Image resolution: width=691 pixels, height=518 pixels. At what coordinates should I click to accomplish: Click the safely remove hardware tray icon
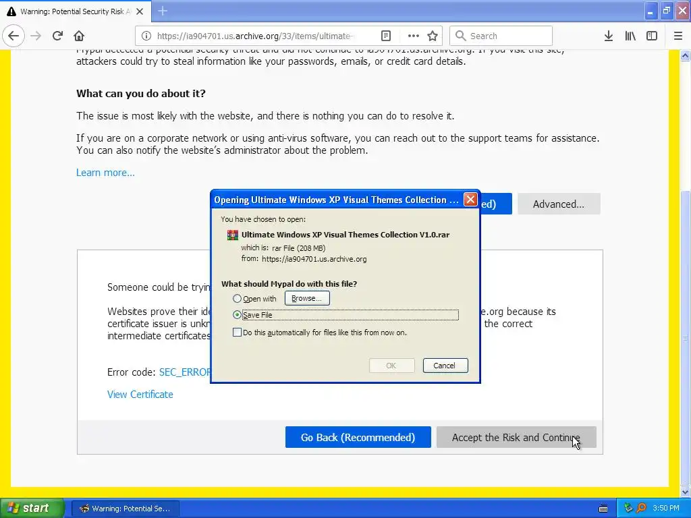coord(628,509)
